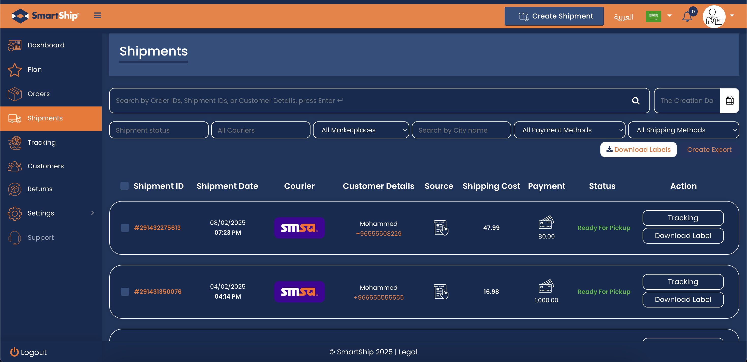This screenshot has height=362, width=747.
Task: Click the Plan star icon
Action: point(14,69)
